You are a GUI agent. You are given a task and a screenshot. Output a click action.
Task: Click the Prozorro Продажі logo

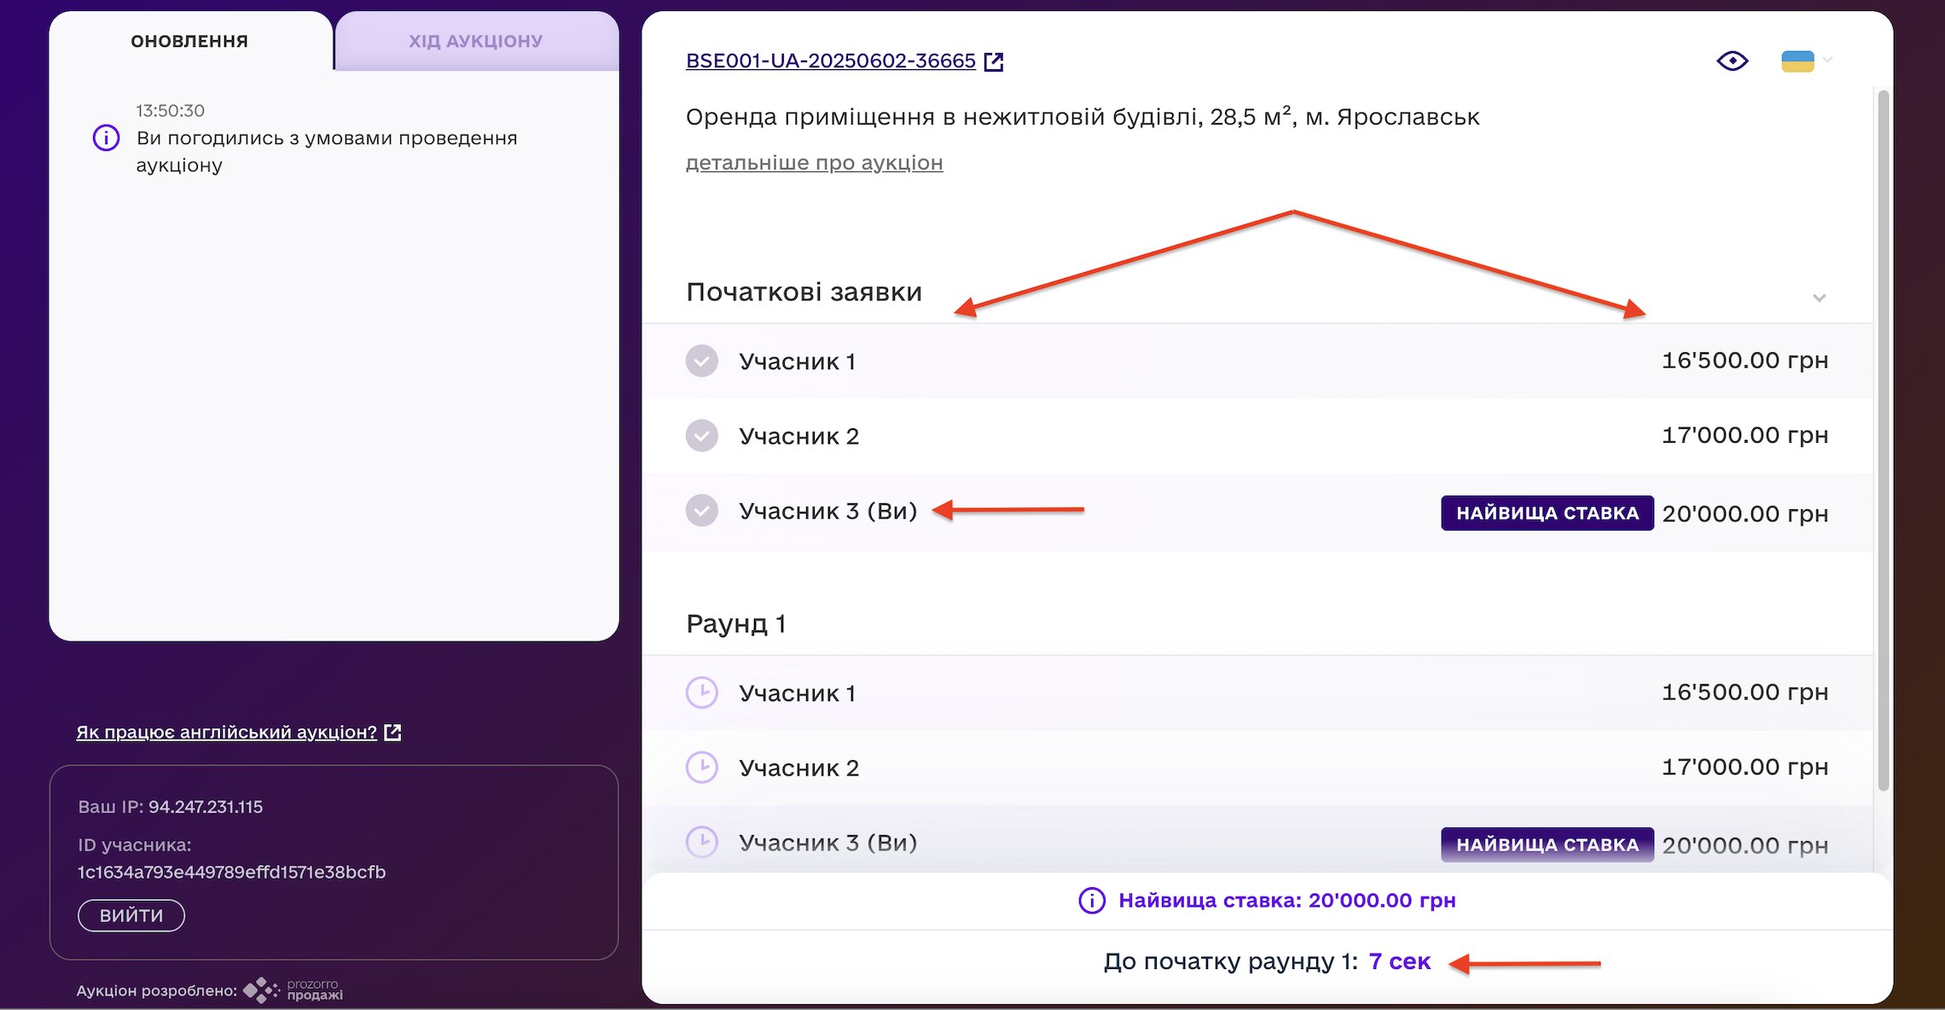(x=294, y=990)
